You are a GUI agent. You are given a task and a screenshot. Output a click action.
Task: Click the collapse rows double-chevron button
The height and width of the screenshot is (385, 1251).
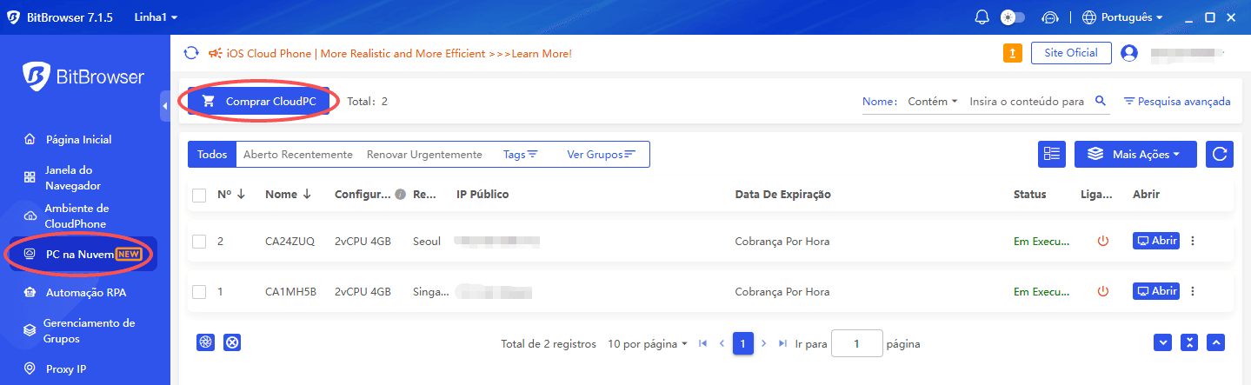[x=1190, y=342]
